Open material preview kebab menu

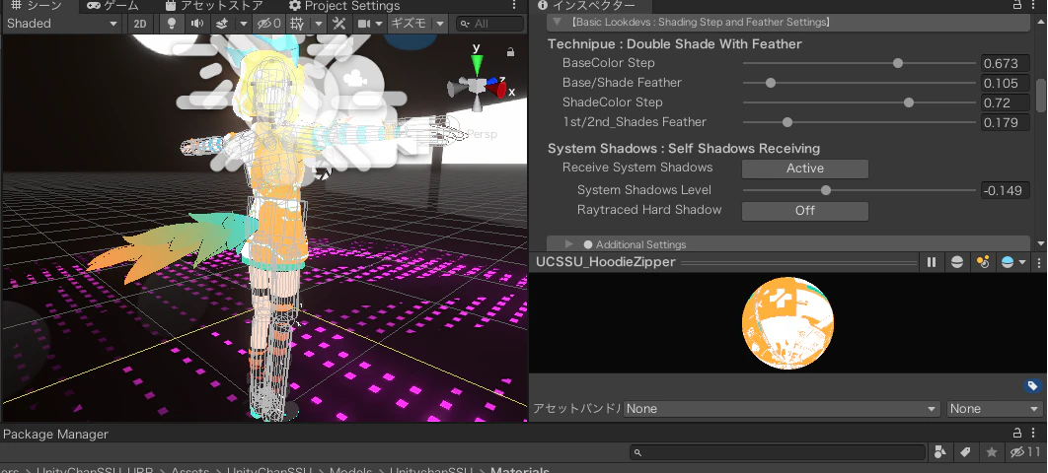(1039, 262)
